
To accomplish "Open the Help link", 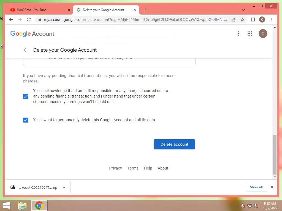I will click(x=148, y=168).
